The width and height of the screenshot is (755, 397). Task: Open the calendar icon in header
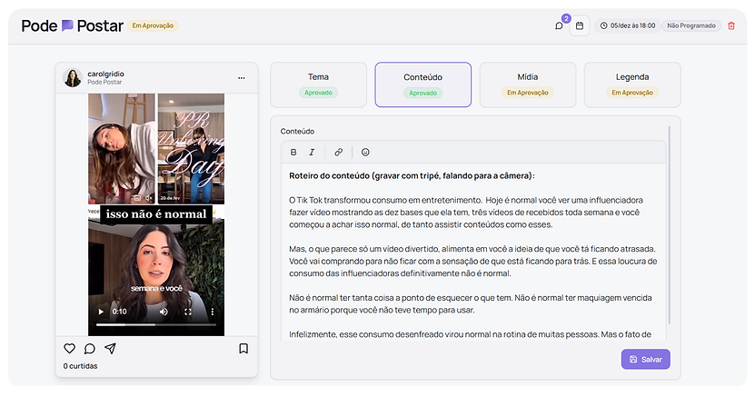coord(580,26)
